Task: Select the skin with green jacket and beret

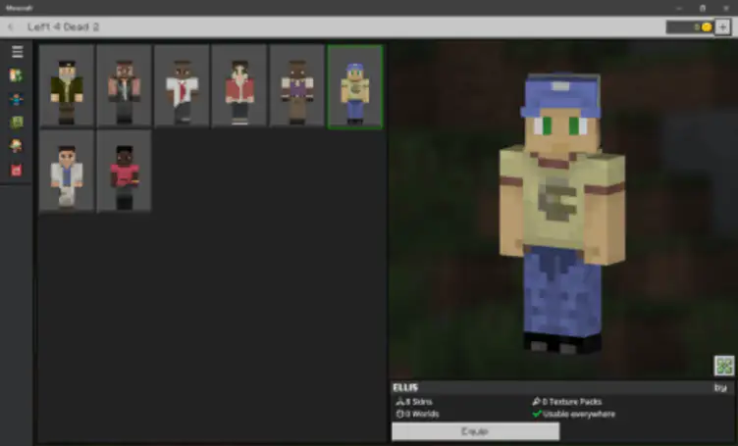Action: coord(67,86)
